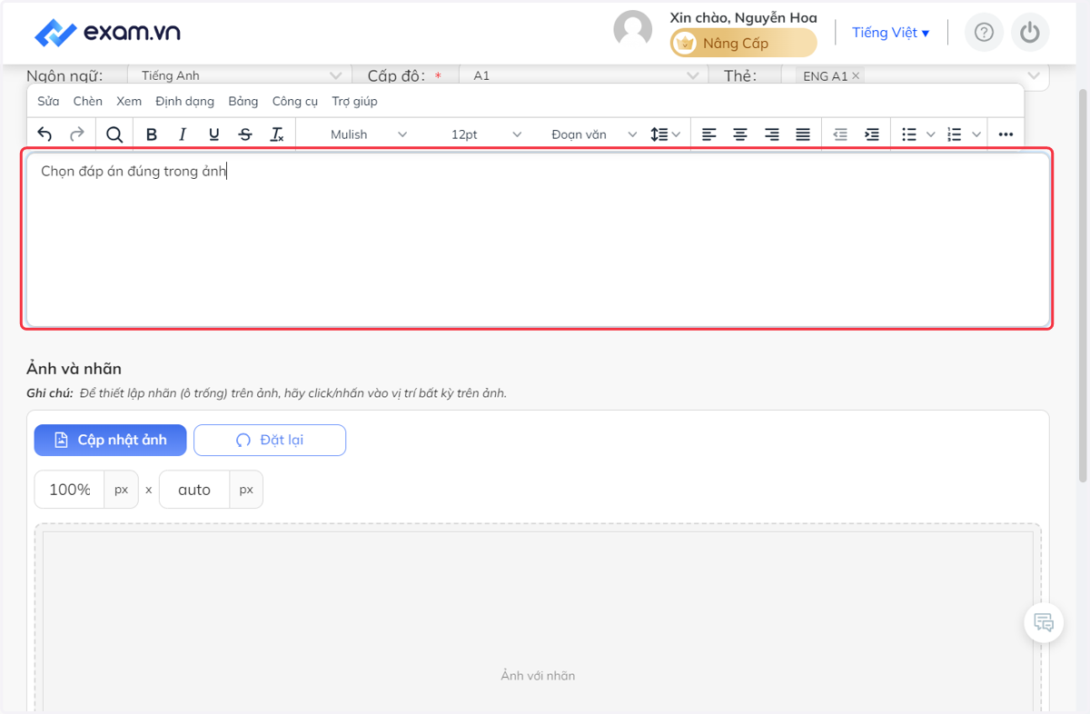Image resolution: width=1090 pixels, height=714 pixels.
Task: Insert bulleted list
Action: coord(909,134)
